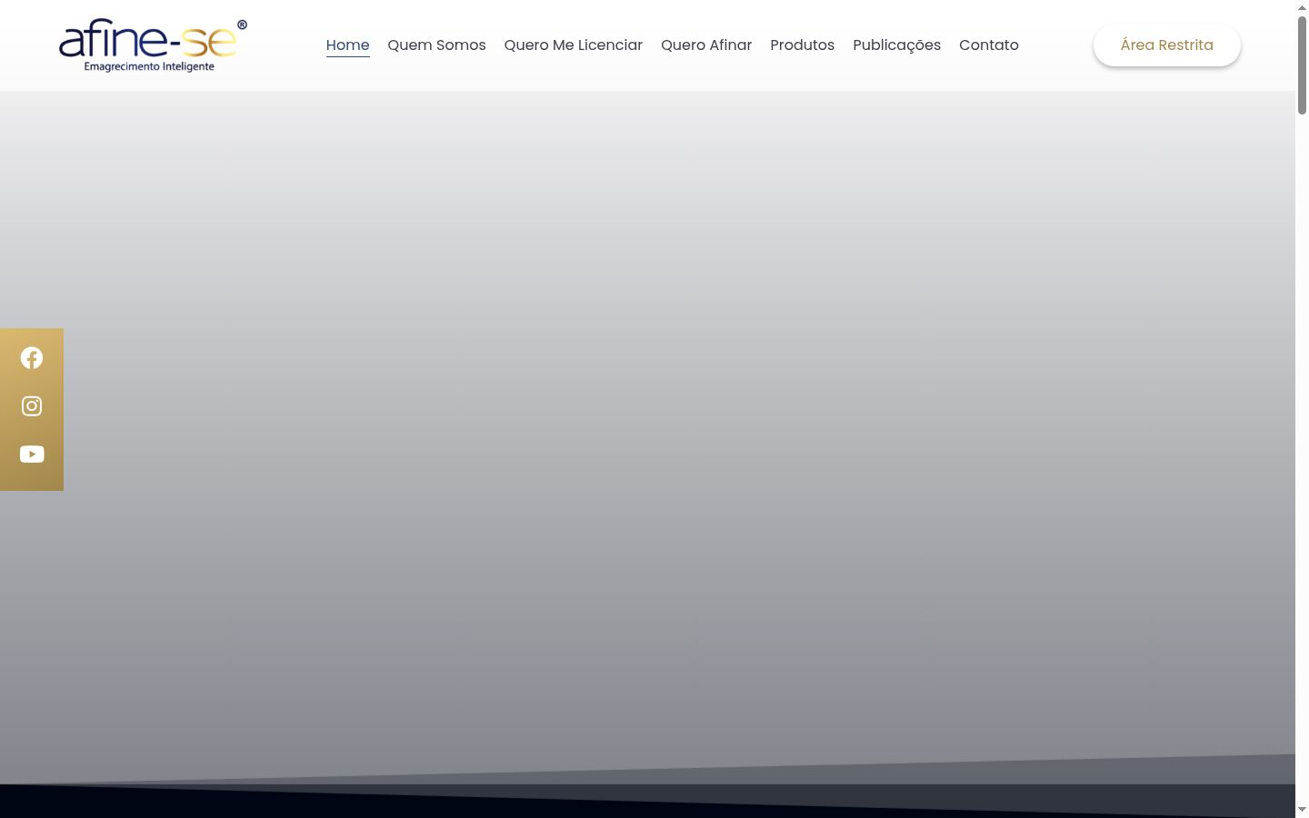Open Quero Me Licenciar menu item
Image resolution: width=1309 pixels, height=818 pixels.
pyautogui.click(x=574, y=45)
